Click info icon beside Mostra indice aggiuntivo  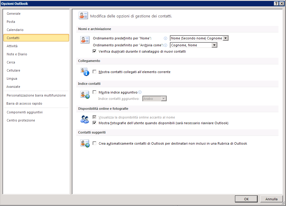tap(140, 92)
